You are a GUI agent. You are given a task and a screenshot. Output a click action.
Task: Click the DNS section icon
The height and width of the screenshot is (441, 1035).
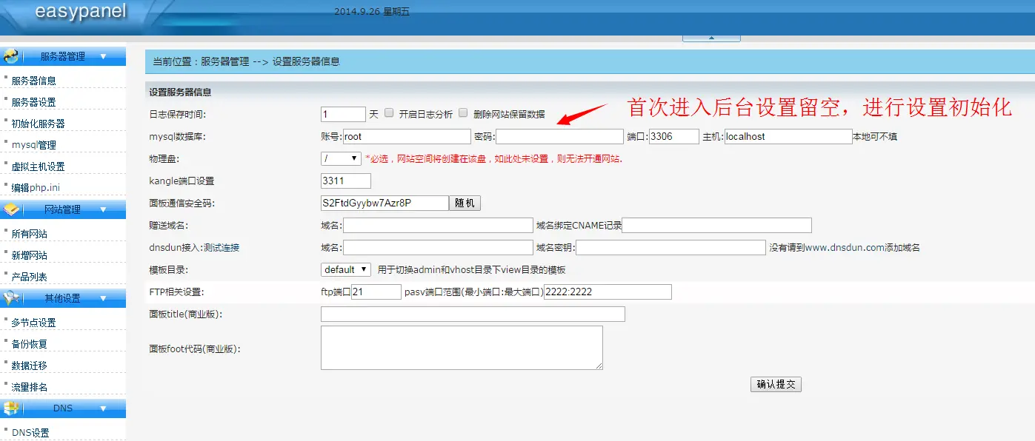[x=10, y=408]
